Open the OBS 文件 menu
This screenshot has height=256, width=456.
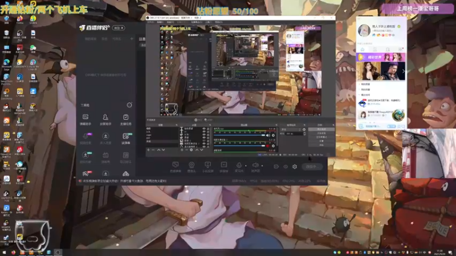(150, 22)
